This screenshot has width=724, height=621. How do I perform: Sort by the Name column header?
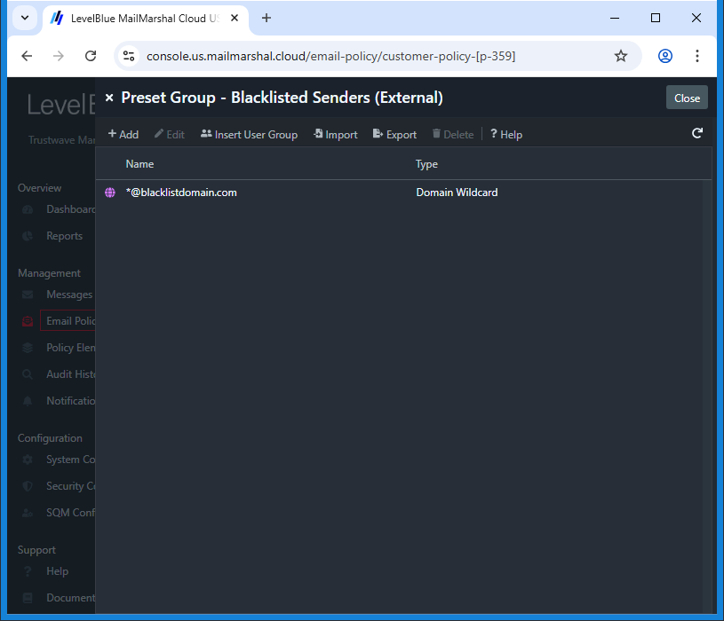point(139,163)
